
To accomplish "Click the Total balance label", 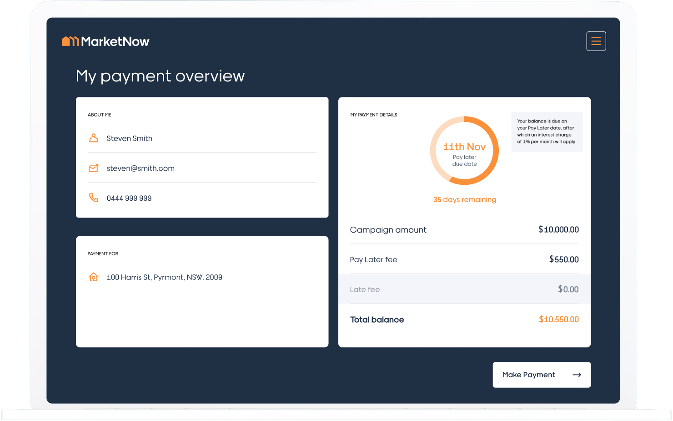I will click(377, 320).
